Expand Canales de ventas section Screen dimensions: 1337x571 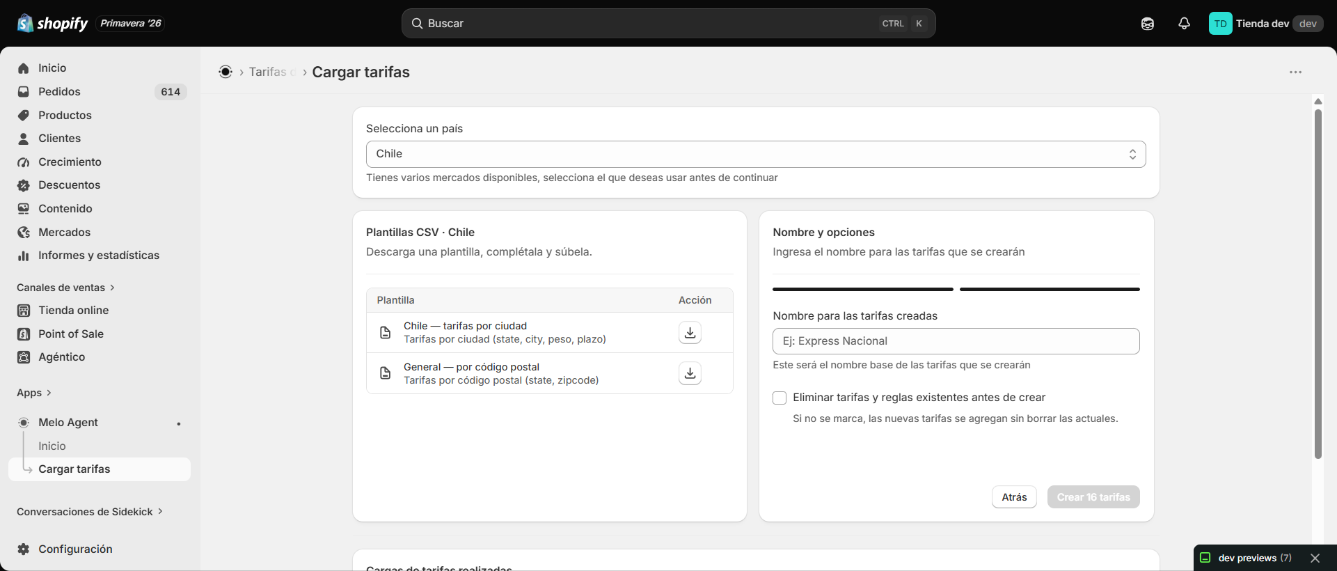coord(65,288)
